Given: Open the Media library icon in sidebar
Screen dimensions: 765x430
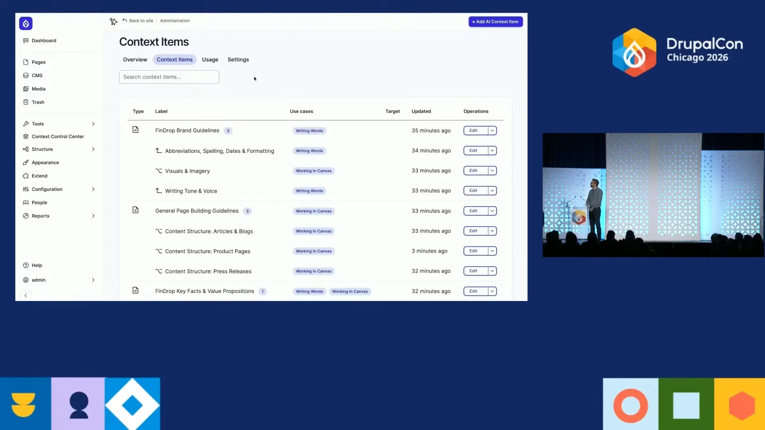Looking at the screenshot, I should pos(26,89).
